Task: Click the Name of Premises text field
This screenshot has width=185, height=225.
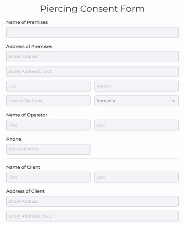Action: click(92, 32)
